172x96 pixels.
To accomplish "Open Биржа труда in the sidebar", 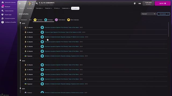I will pos(8,15).
